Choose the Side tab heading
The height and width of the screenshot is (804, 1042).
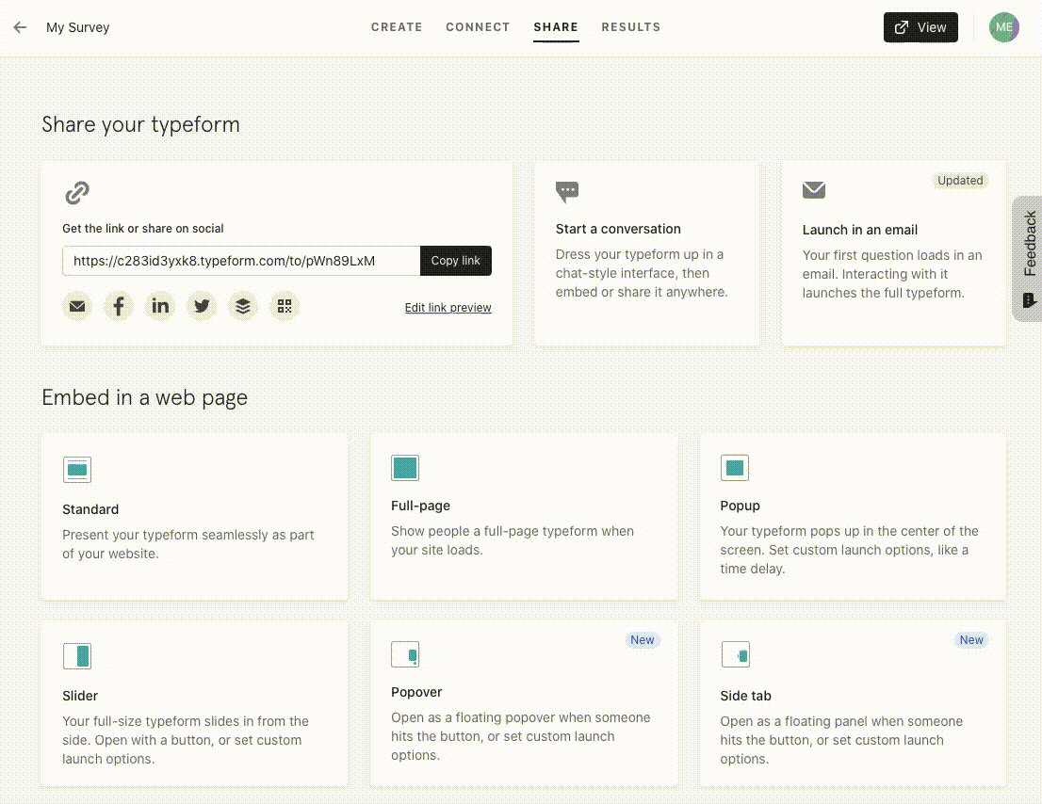coord(745,696)
